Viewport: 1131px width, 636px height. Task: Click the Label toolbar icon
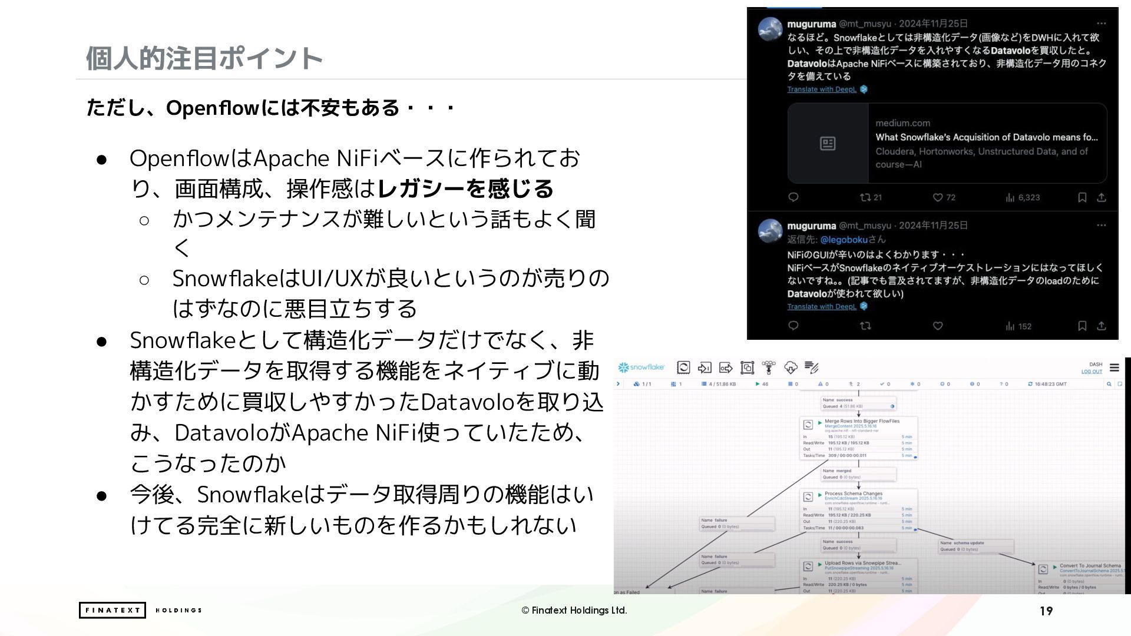[x=812, y=367]
